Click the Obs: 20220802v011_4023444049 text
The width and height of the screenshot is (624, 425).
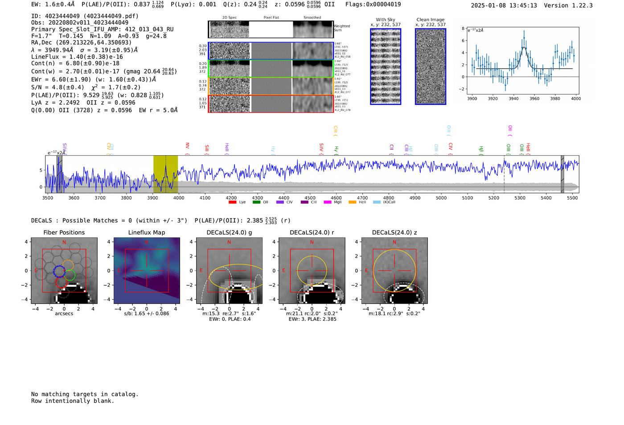click(x=80, y=22)
